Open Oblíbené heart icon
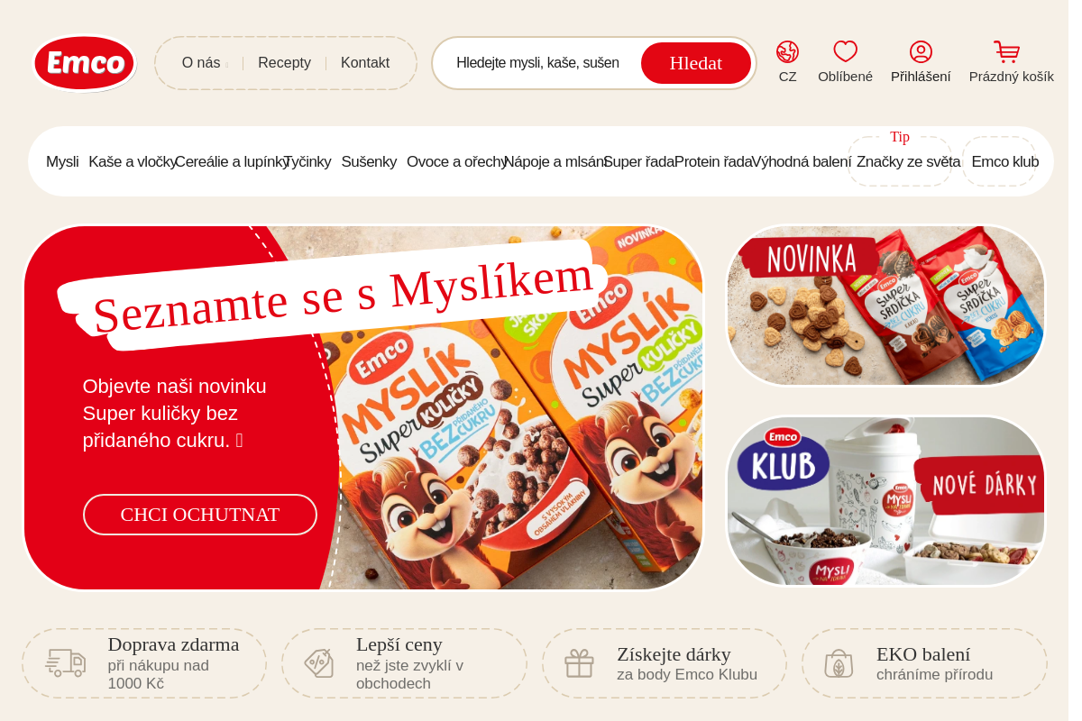1082x721 pixels. 845,51
